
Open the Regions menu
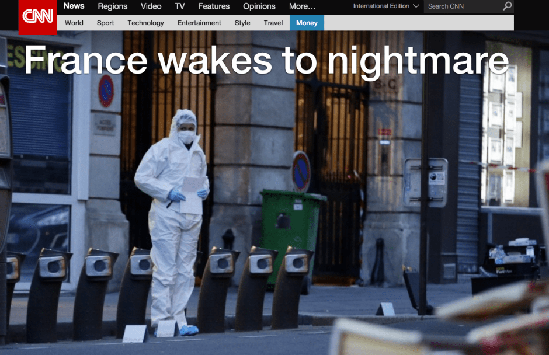[x=112, y=6]
